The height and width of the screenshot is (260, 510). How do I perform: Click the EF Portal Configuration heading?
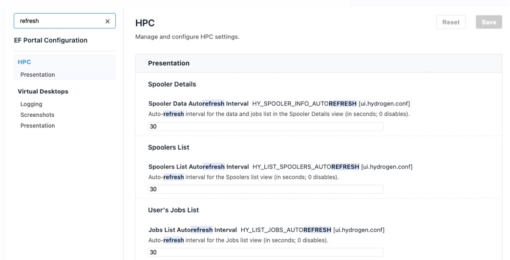click(x=51, y=40)
